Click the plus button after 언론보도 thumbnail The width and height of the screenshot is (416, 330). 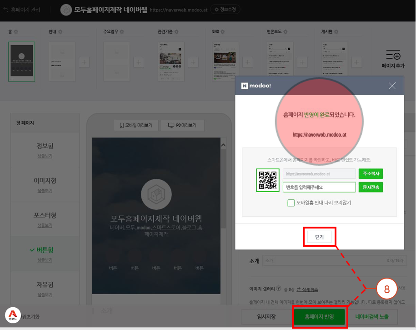tap(302, 62)
